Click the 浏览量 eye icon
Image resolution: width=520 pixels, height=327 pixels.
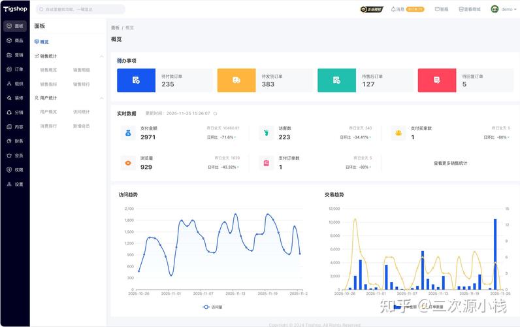coord(128,163)
